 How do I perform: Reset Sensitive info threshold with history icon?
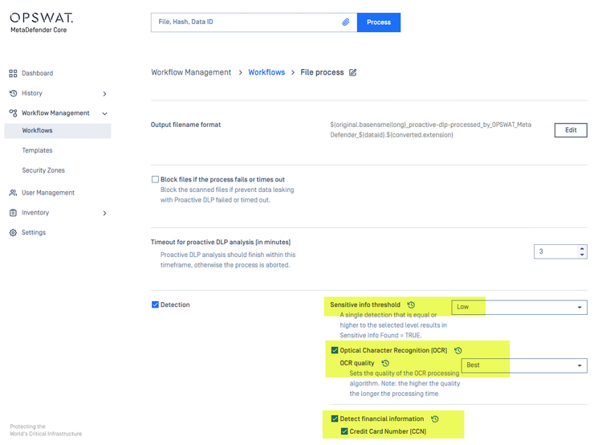pos(411,305)
